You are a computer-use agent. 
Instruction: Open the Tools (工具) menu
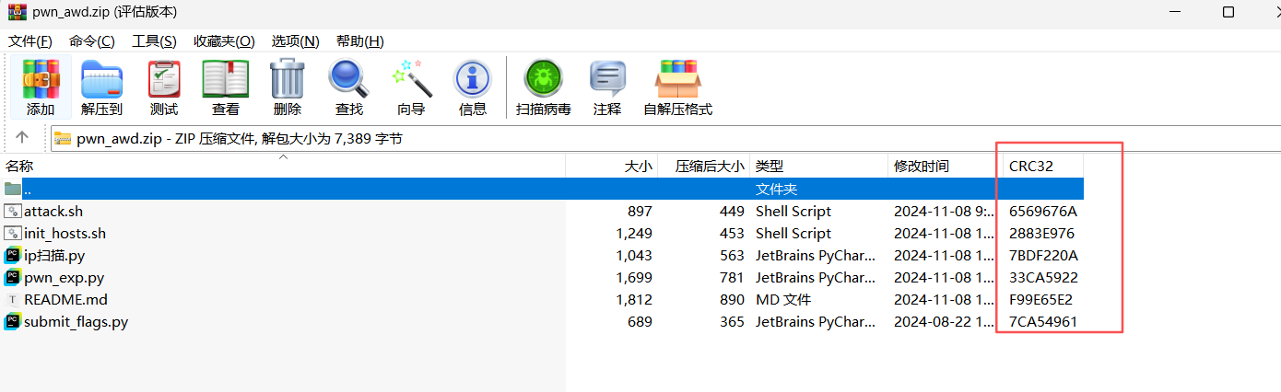[x=154, y=40]
